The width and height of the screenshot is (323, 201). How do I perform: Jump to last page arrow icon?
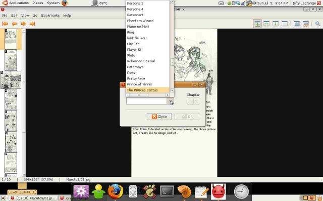pyautogui.click(x=32, y=24)
